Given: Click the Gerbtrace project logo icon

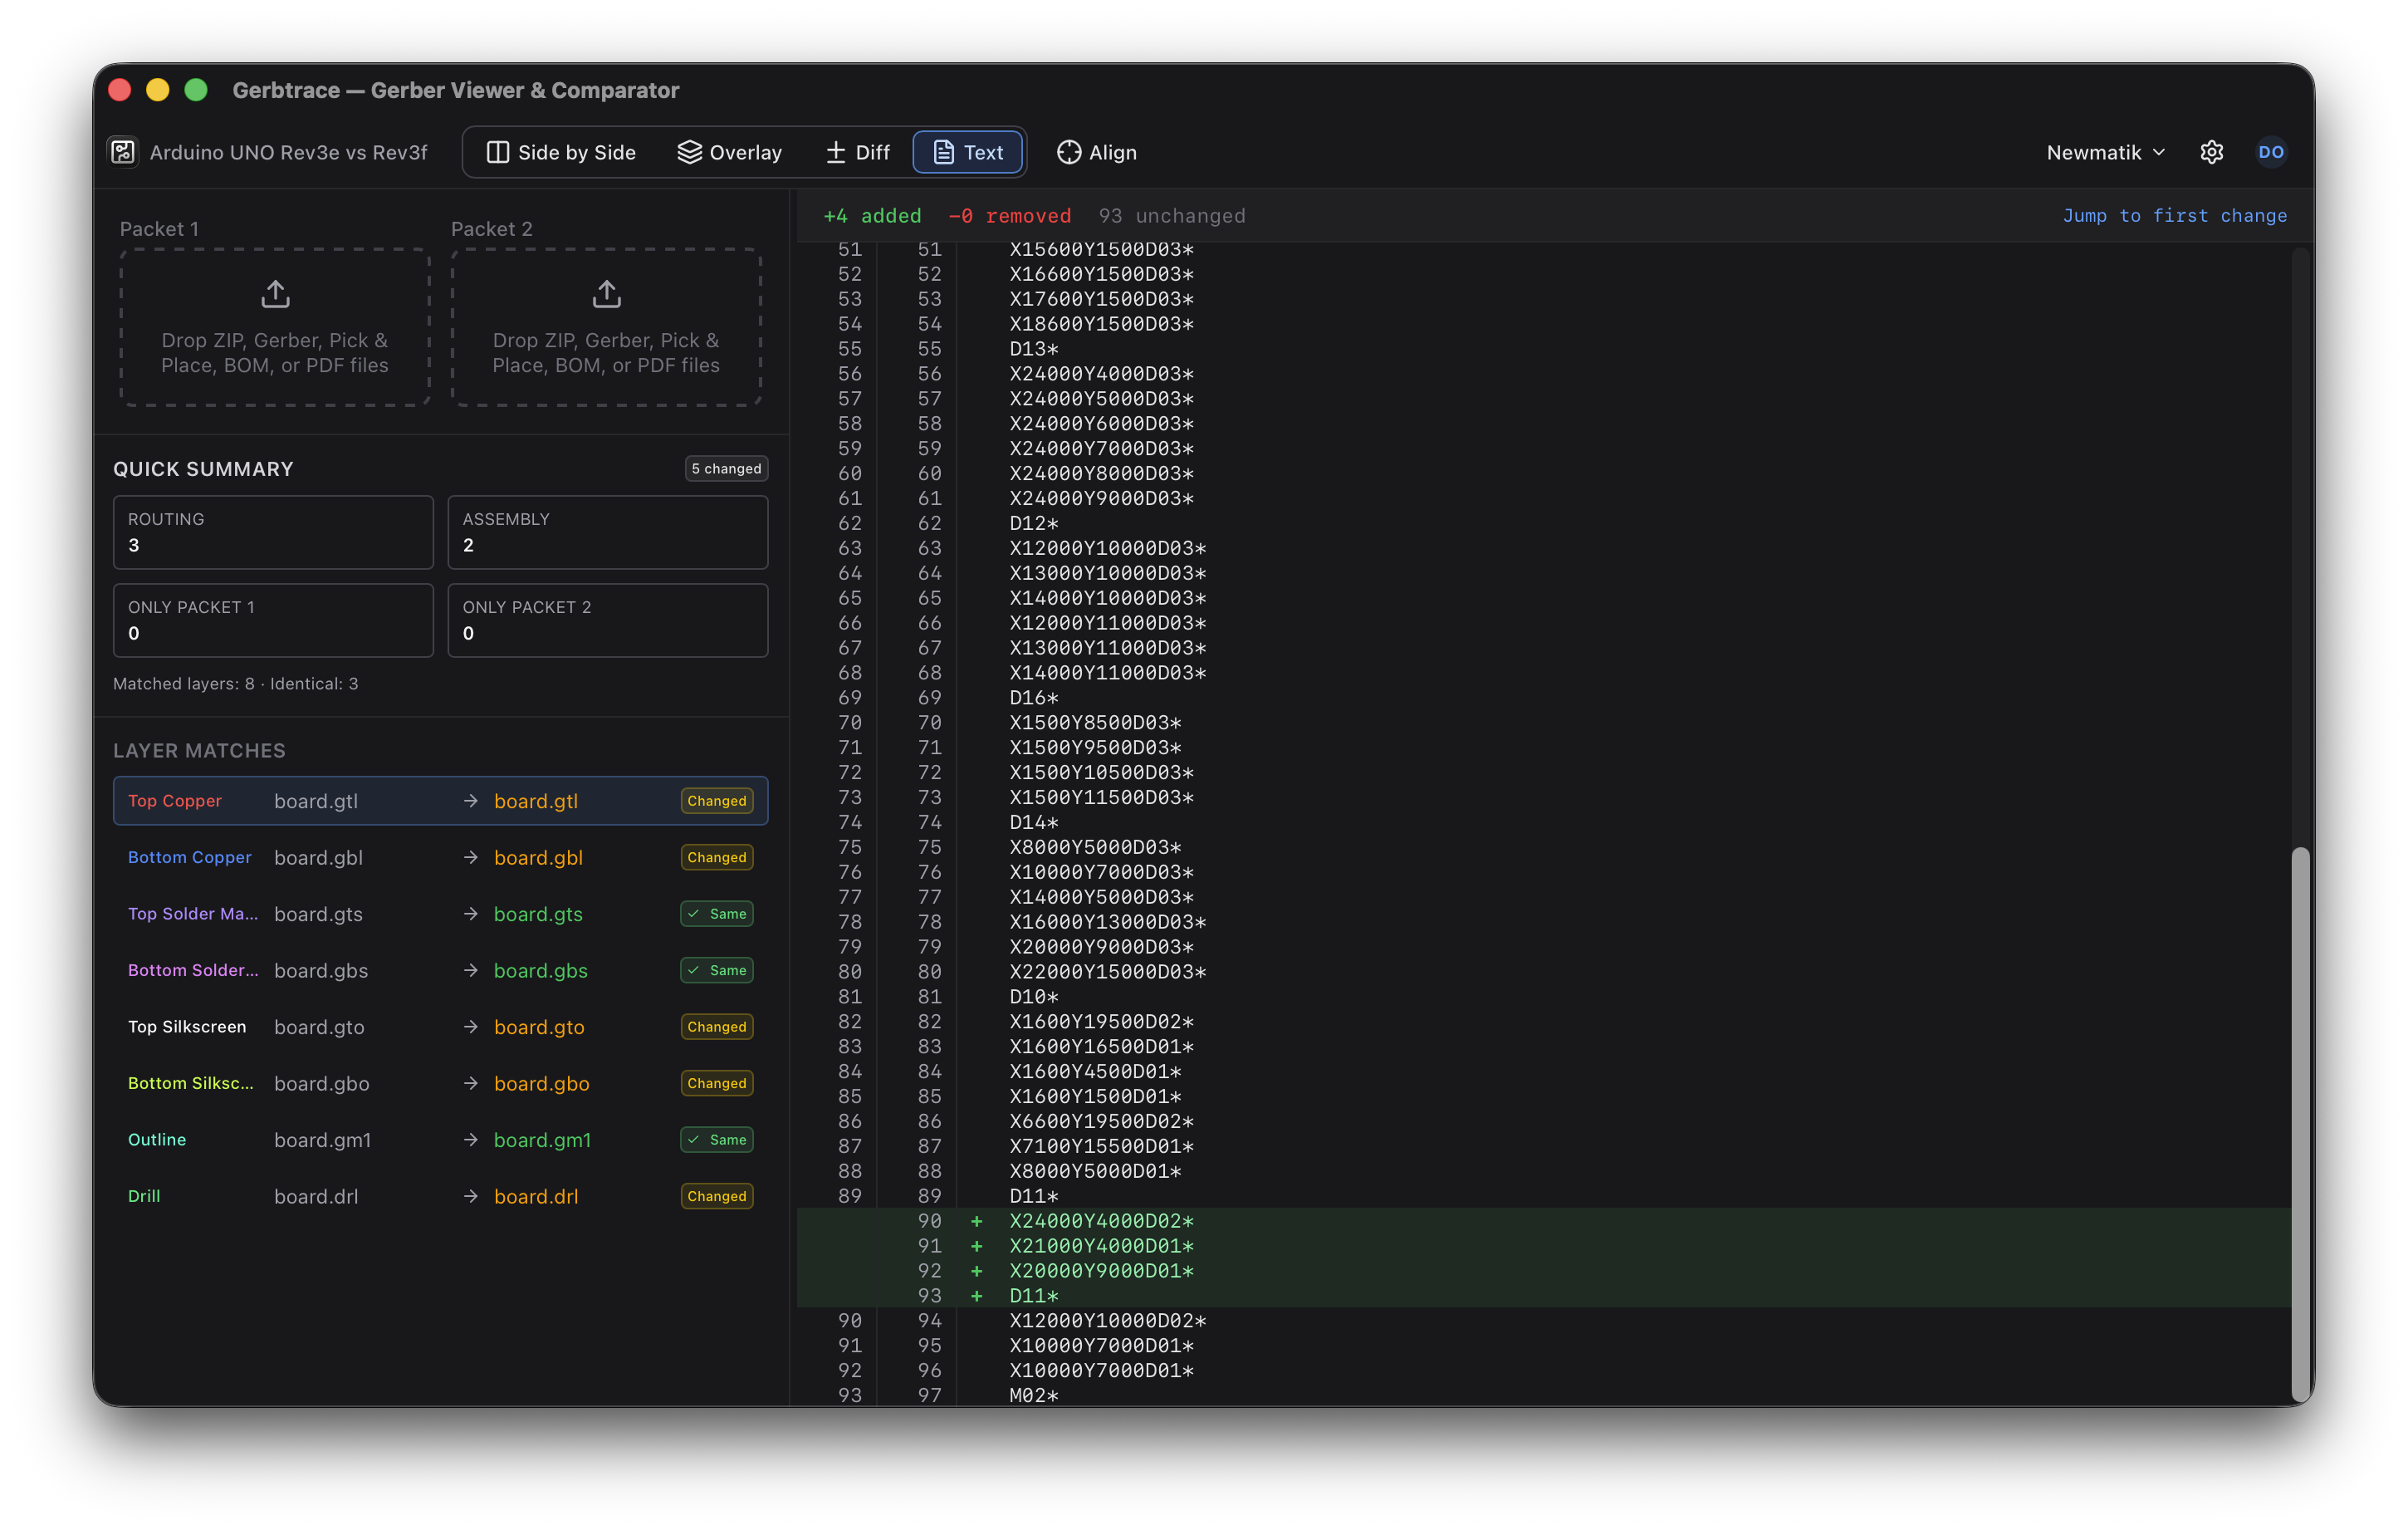Looking at the screenshot, I should tap(123, 152).
